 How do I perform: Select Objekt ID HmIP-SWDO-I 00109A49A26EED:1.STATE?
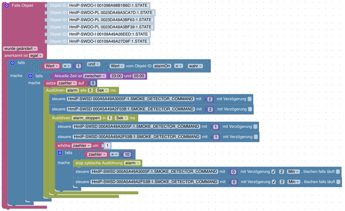point(108,34)
